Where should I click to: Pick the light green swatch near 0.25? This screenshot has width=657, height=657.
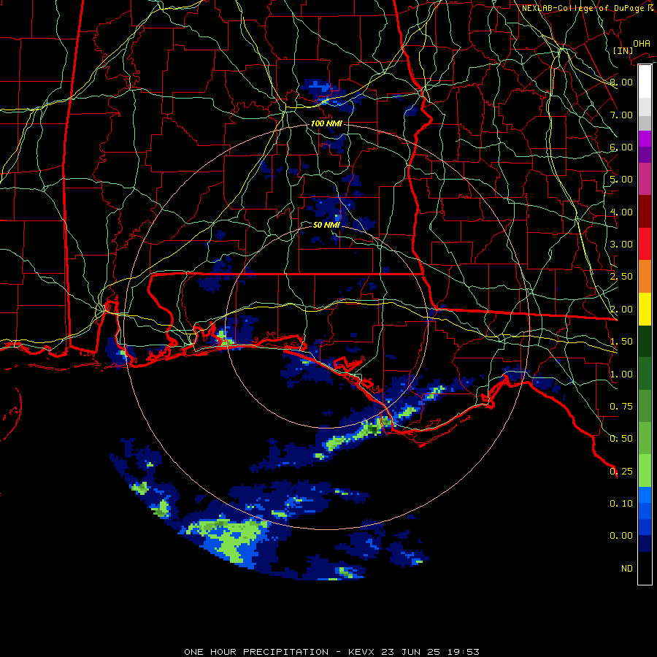tap(645, 471)
